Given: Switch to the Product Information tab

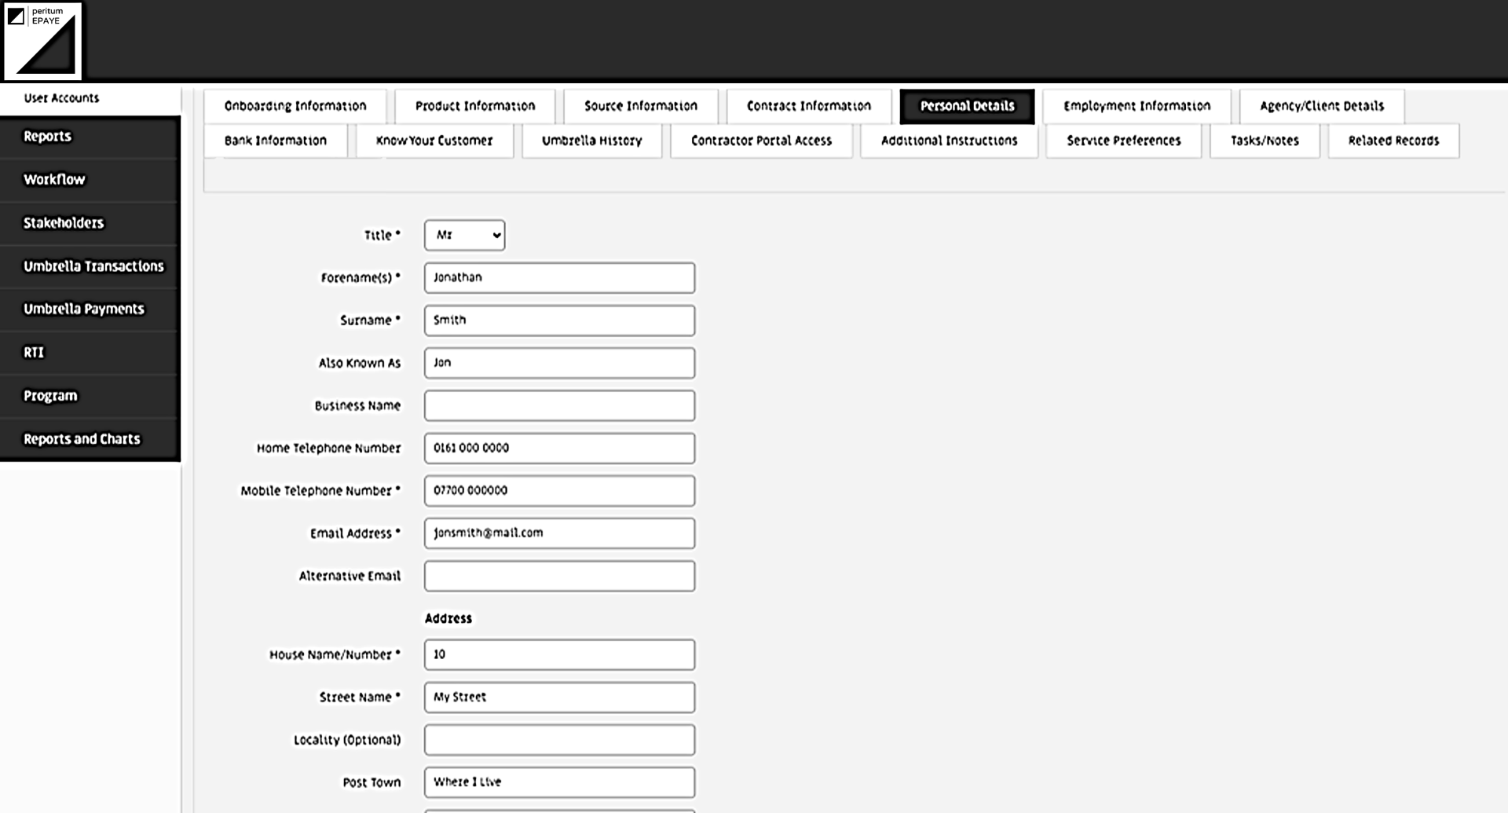Looking at the screenshot, I should coord(475,106).
